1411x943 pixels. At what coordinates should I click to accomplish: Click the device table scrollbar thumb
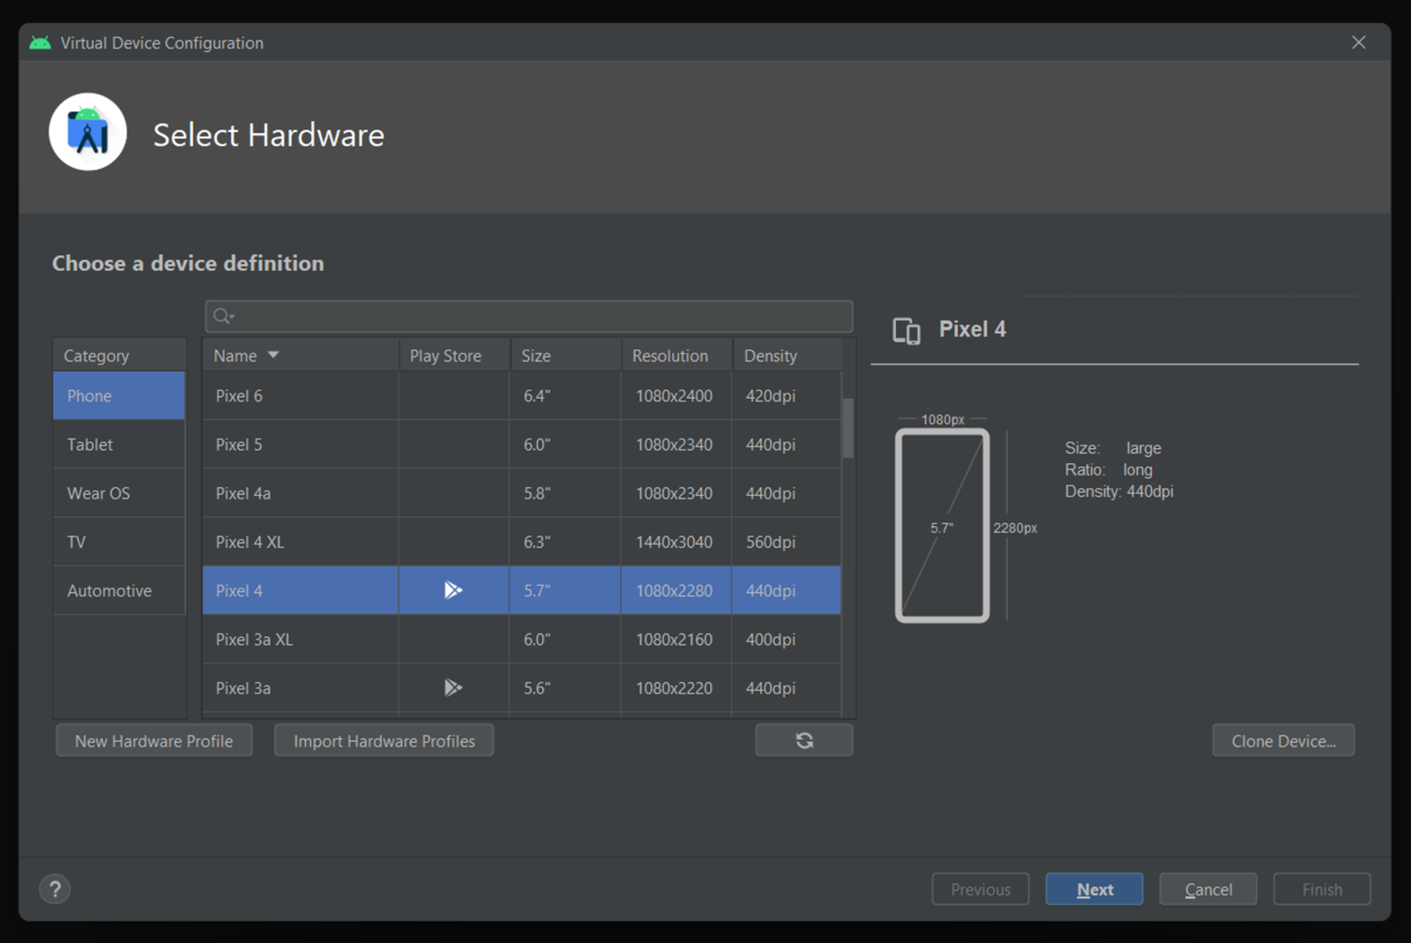pos(847,428)
